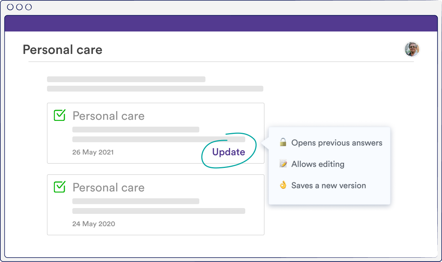This screenshot has width=442, height=262.
Task: Select the Allows editing item
Action: (312, 164)
